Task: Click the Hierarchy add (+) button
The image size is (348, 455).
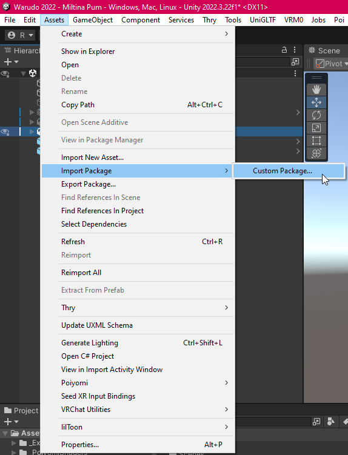Action: coord(8,62)
